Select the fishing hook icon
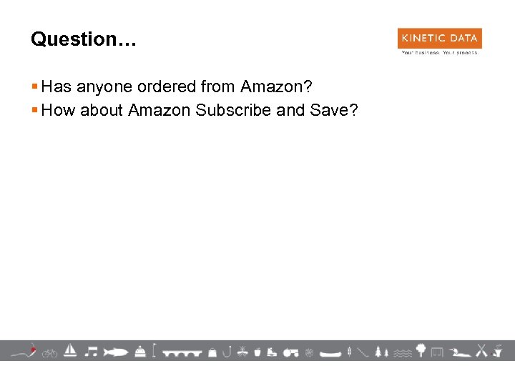The width and height of the screenshot is (515, 386). tap(228, 351)
